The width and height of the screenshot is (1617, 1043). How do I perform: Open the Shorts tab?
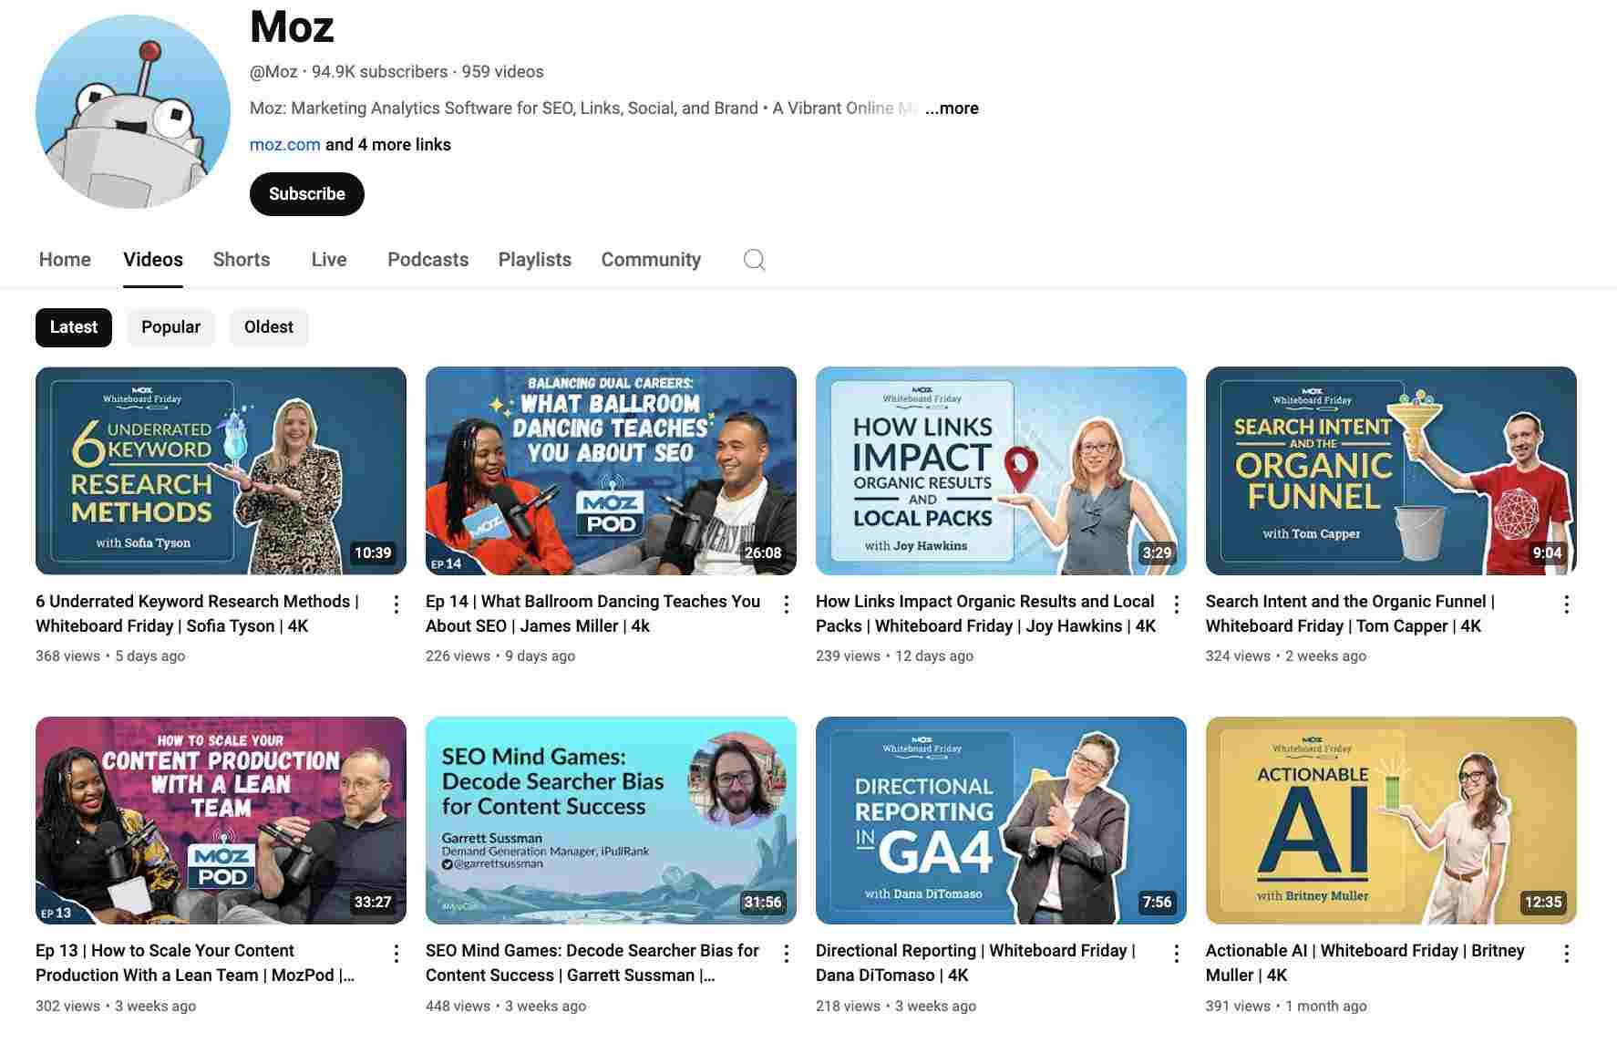coord(242,260)
